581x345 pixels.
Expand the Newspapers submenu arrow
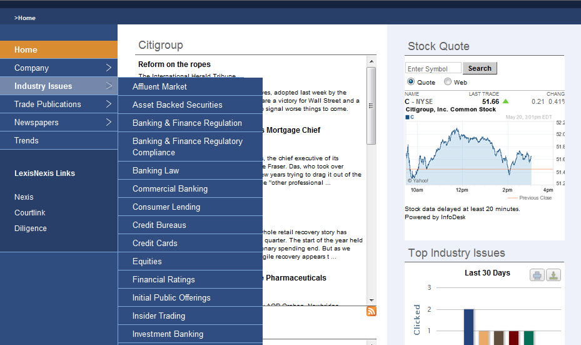click(108, 122)
